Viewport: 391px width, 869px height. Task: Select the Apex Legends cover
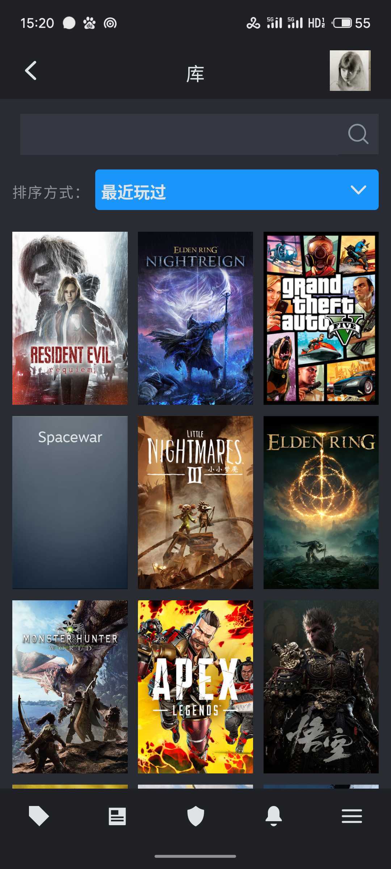pos(195,687)
